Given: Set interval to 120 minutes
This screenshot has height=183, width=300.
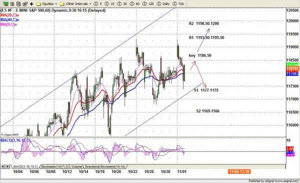Looking at the screenshot, I should 148,4.
